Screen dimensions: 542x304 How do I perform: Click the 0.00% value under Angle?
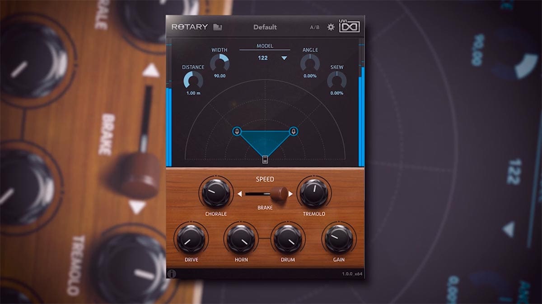(310, 76)
